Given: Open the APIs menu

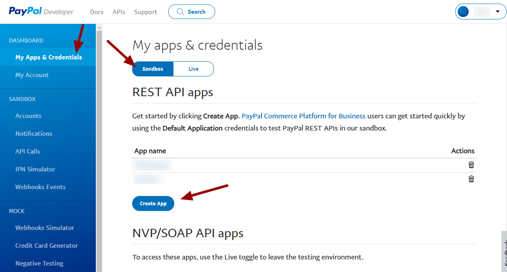Looking at the screenshot, I should pos(119,12).
